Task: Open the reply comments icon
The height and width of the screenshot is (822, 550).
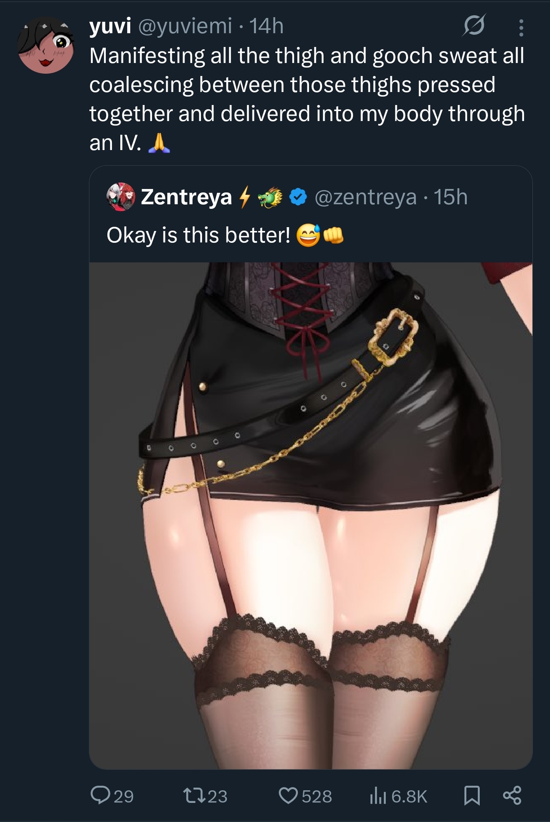Action: (100, 795)
